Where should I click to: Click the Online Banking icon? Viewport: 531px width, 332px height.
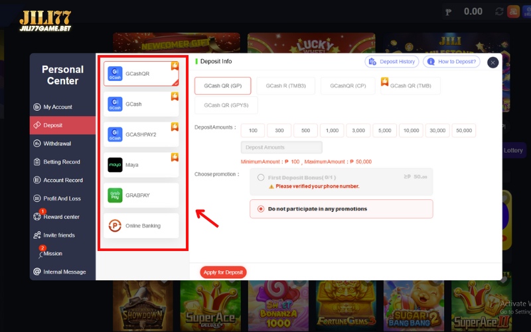(x=115, y=226)
